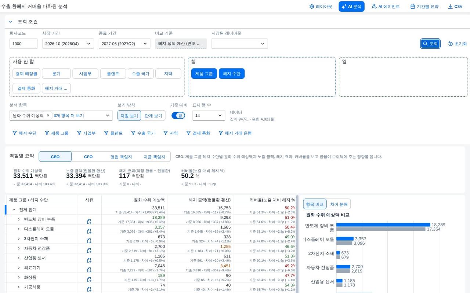Download data via CSV icon
470x293 pixels.
click(x=450, y=7)
